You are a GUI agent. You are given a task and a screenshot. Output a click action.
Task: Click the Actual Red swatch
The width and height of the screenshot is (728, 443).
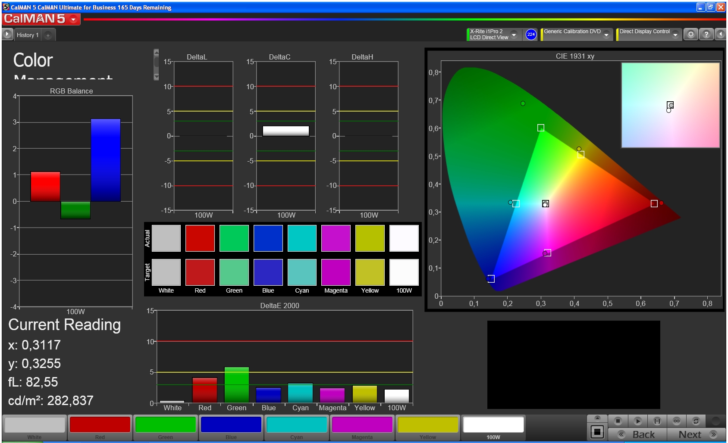(x=200, y=238)
